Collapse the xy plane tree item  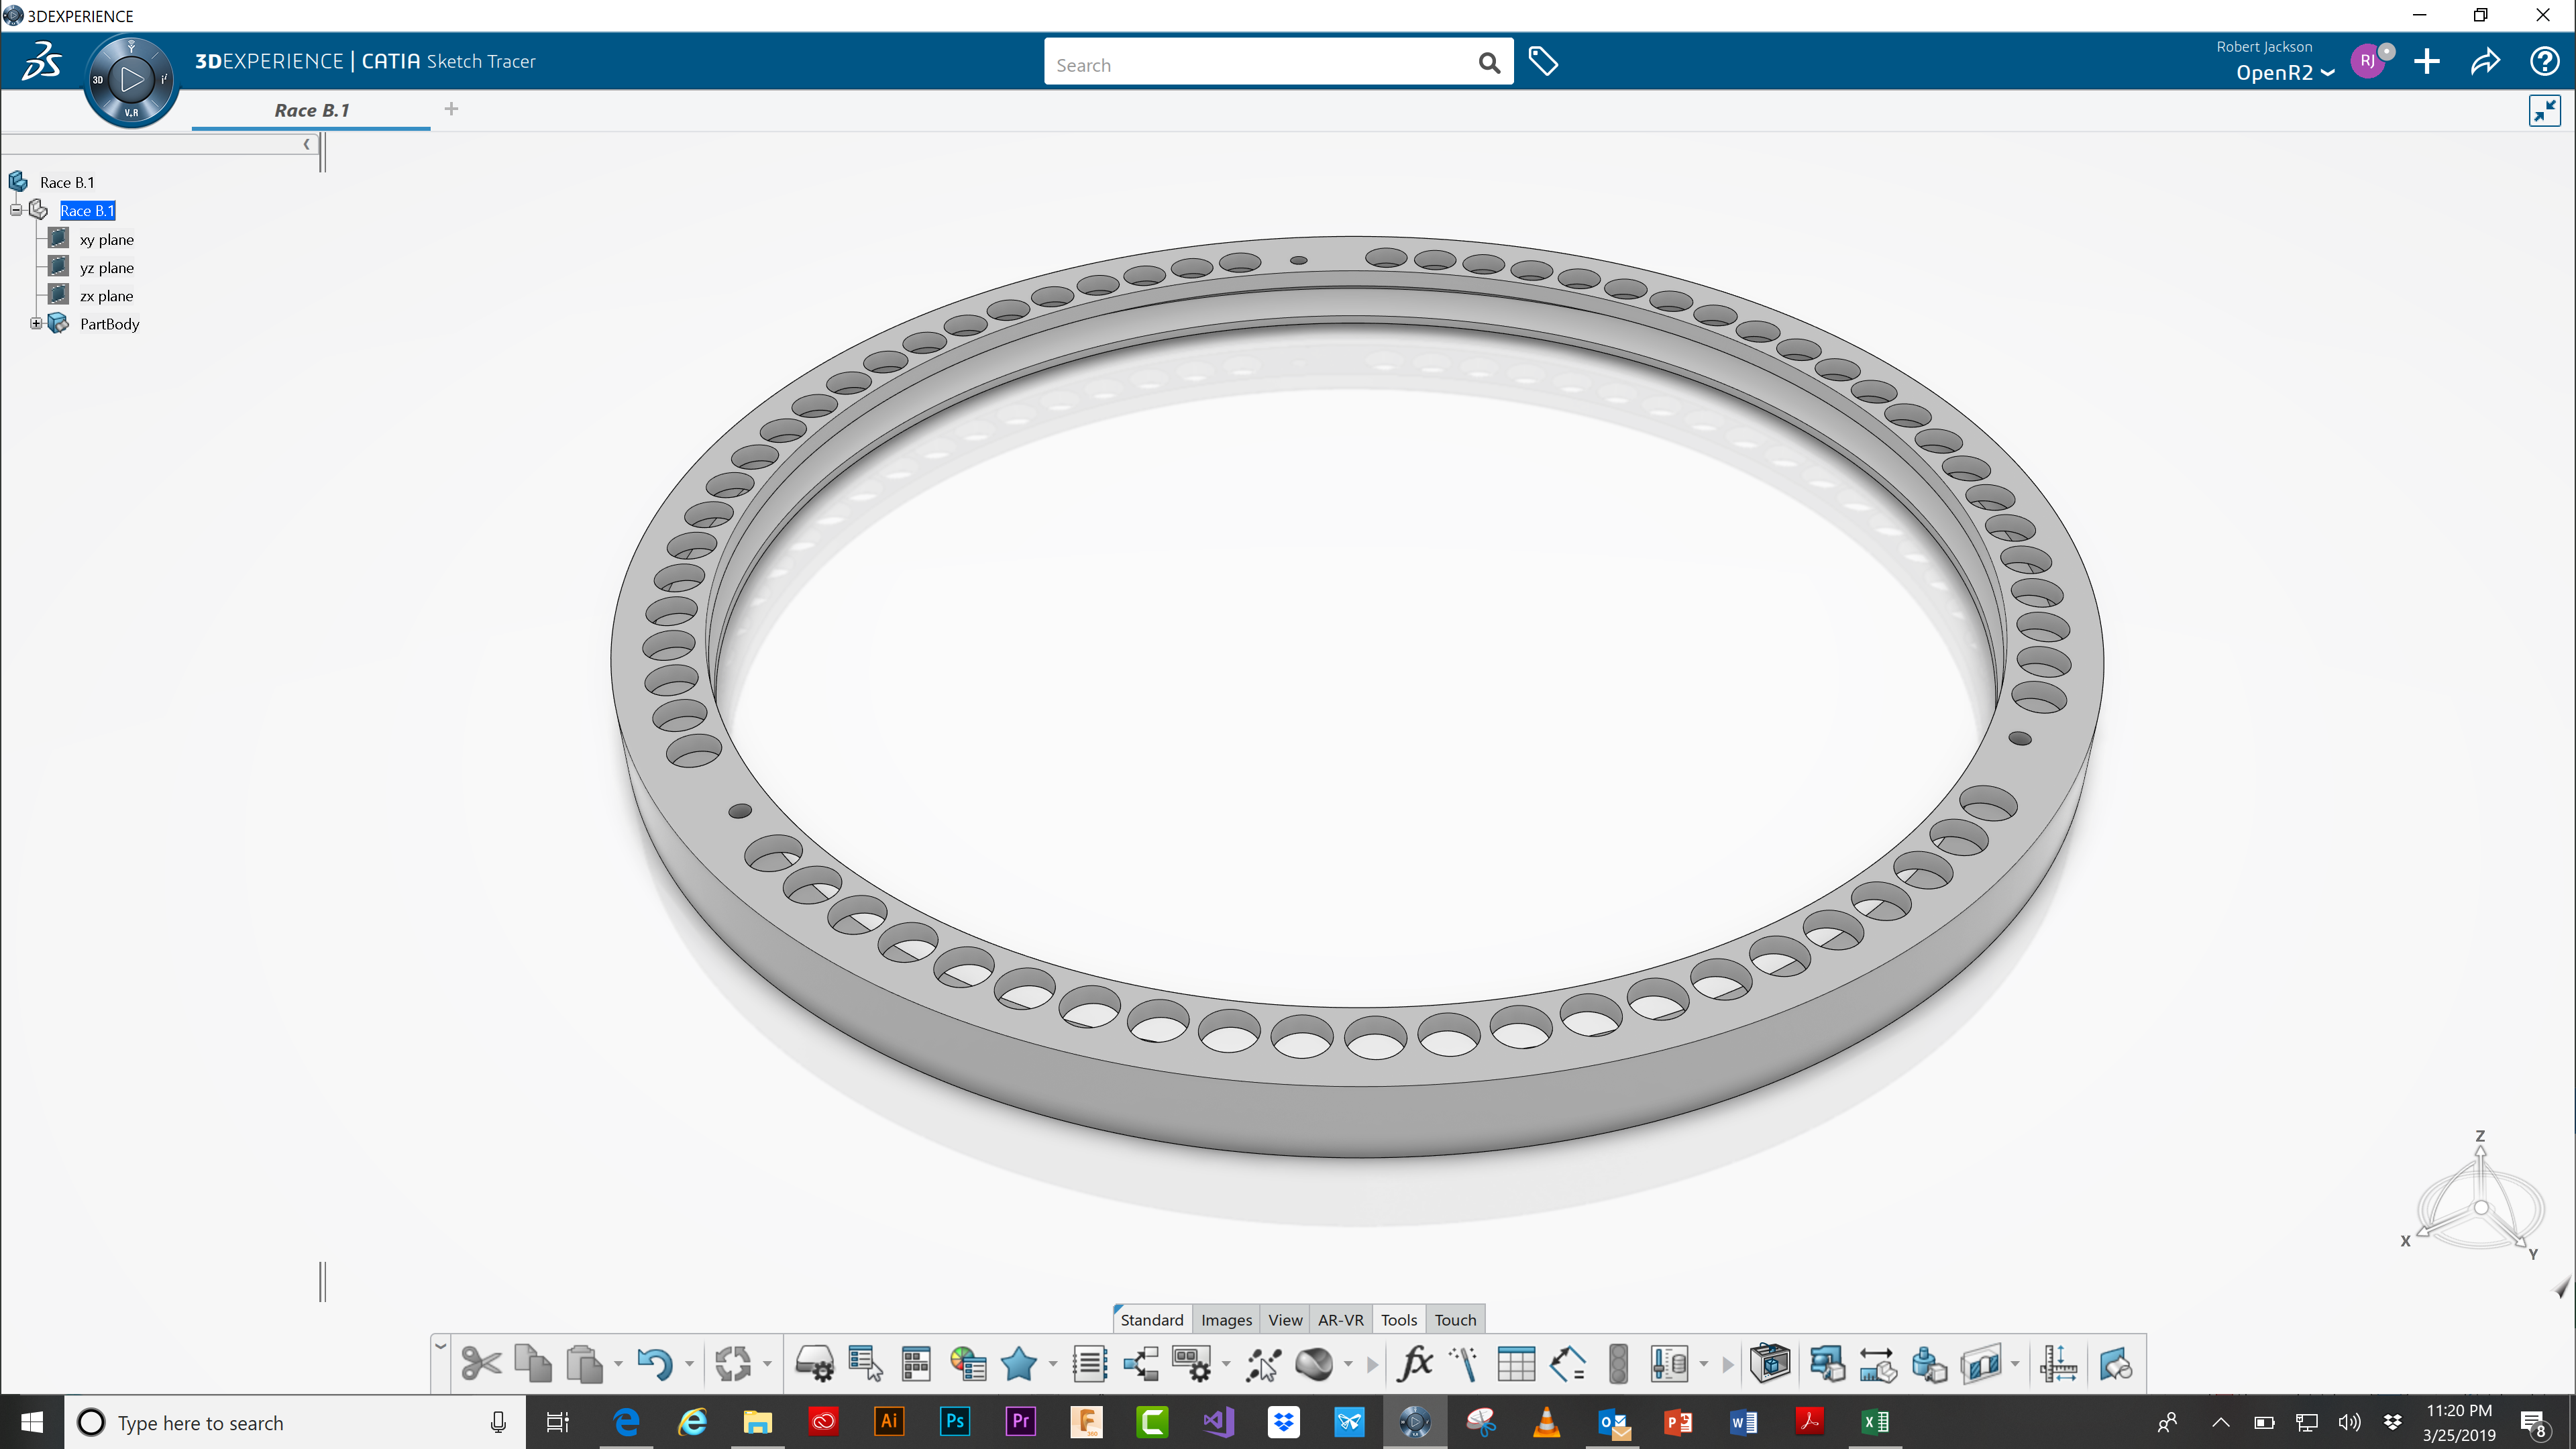[x=105, y=239]
